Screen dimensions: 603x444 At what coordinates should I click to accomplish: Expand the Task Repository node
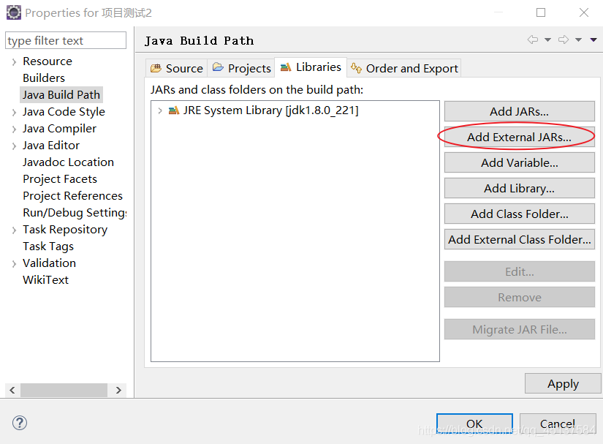[14, 230]
